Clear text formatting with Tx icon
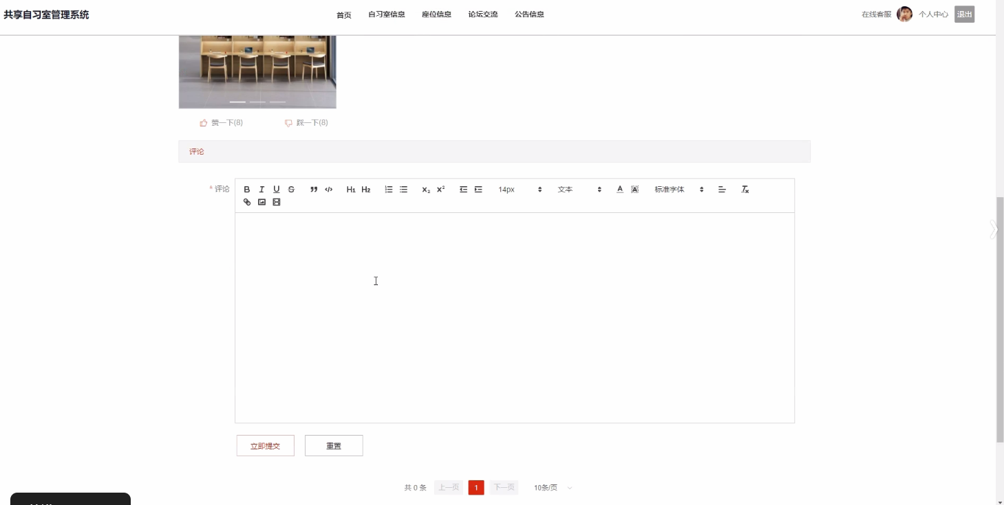 tap(745, 190)
